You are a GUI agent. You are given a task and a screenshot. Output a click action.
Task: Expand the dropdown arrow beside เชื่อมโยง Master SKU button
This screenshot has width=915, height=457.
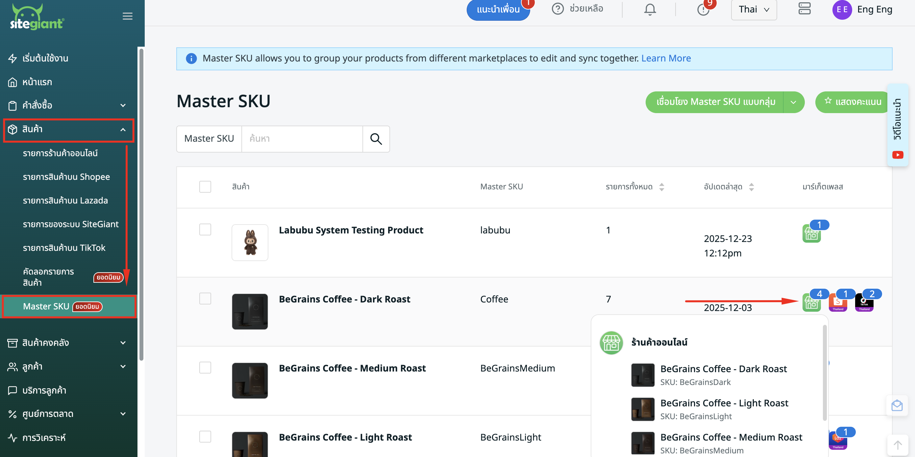coord(793,102)
